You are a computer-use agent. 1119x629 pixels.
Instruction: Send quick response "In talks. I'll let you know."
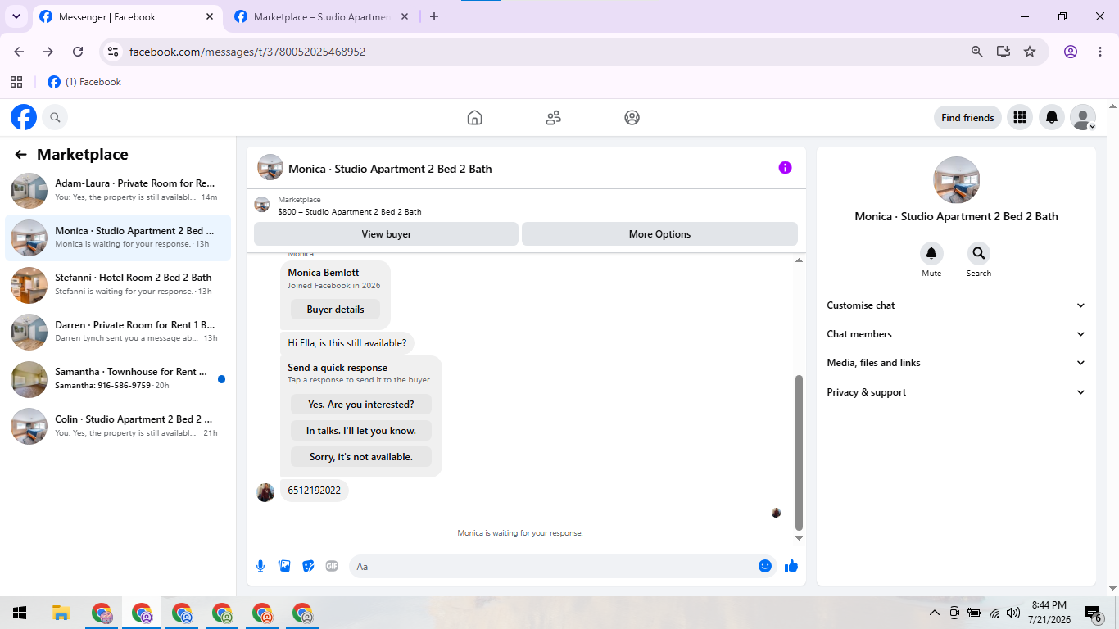click(361, 431)
